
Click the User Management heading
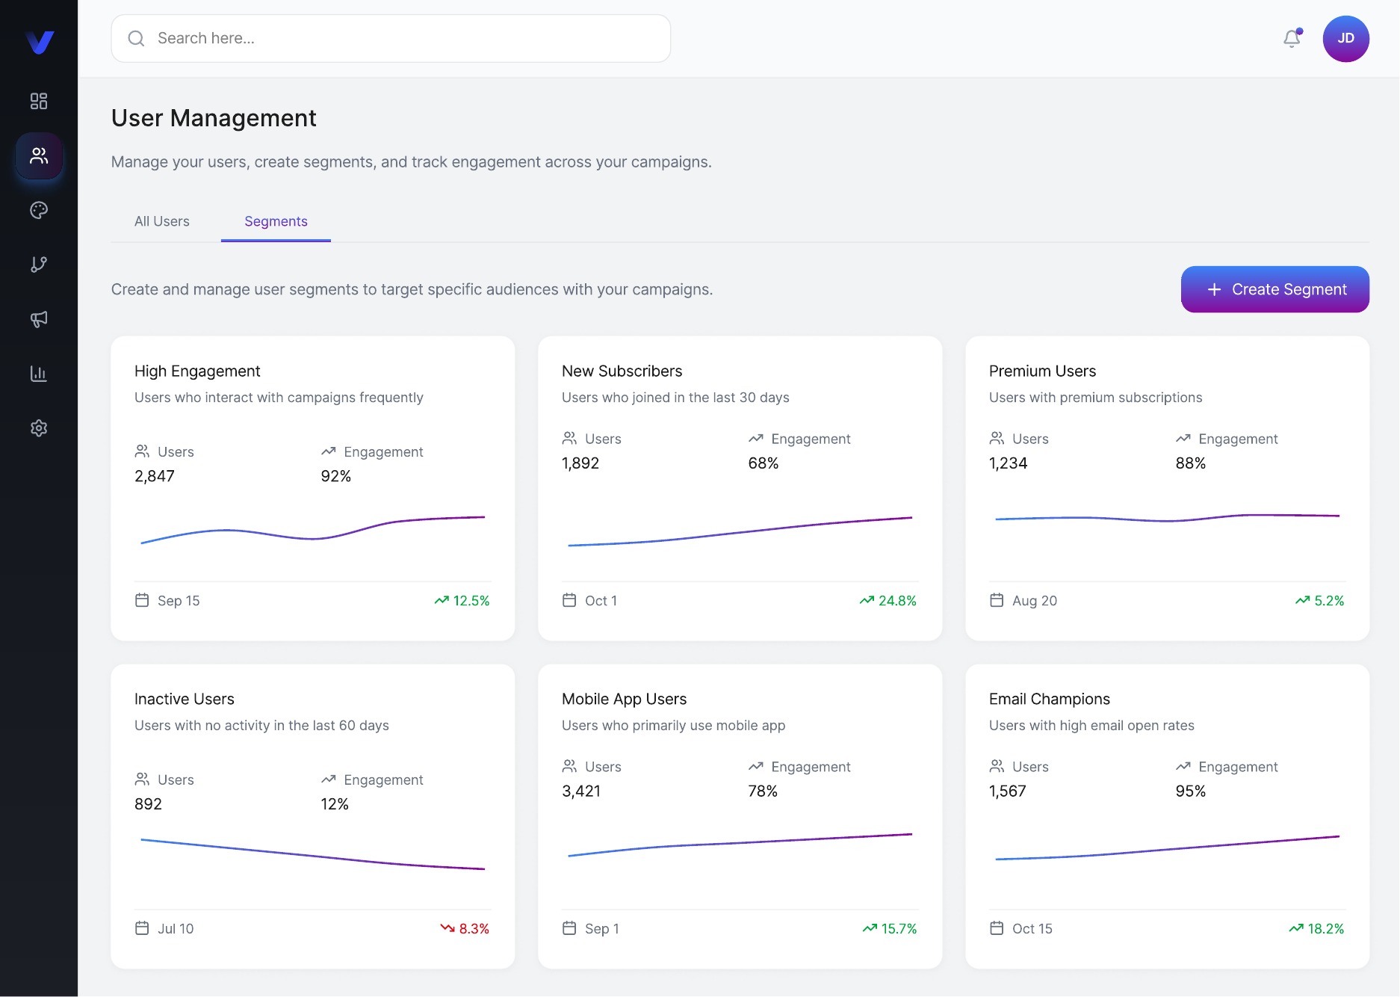click(x=214, y=118)
